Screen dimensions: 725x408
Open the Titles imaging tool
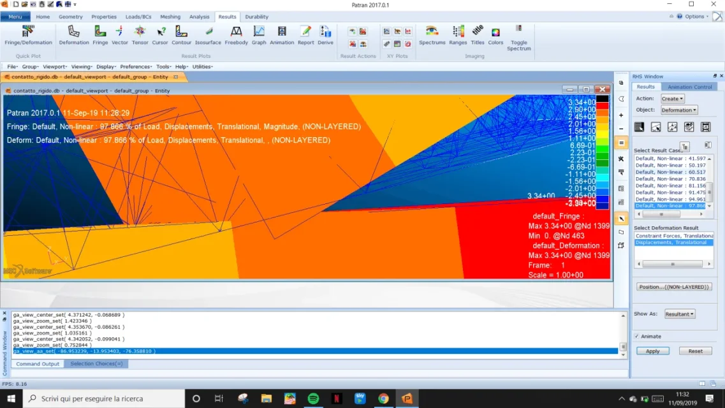click(x=477, y=36)
